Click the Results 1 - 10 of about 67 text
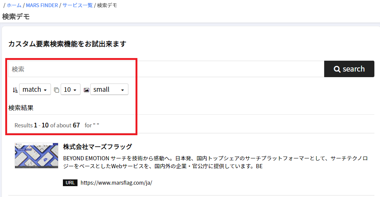380x197 pixels. (47, 125)
